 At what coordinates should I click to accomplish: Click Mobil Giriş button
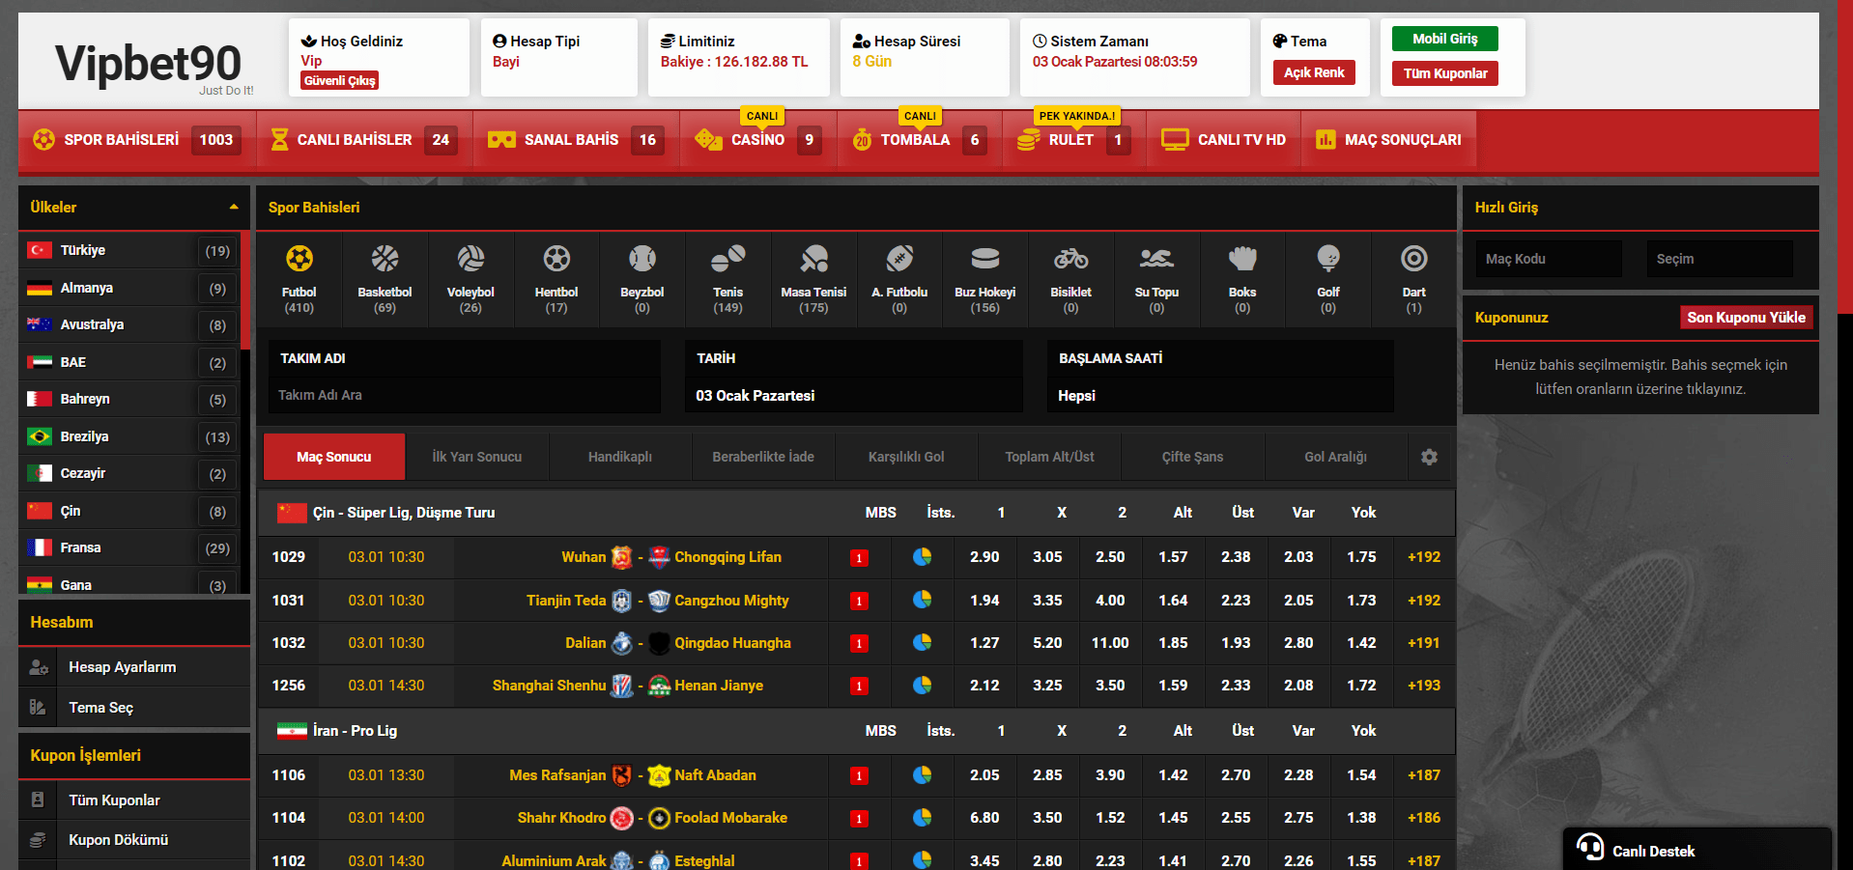(1444, 39)
